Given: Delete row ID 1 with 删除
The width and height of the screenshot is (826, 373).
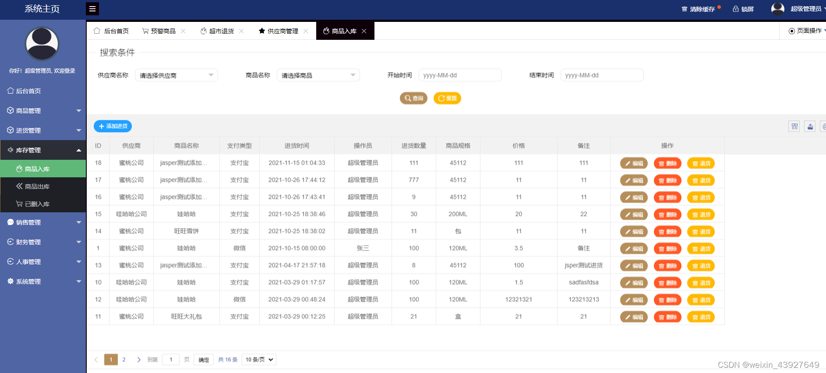Looking at the screenshot, I should click(x=667, y=249).
